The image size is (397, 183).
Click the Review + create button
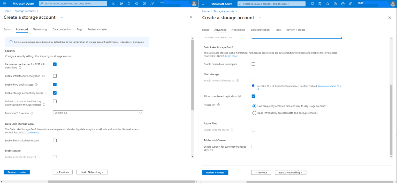point(17,172)
